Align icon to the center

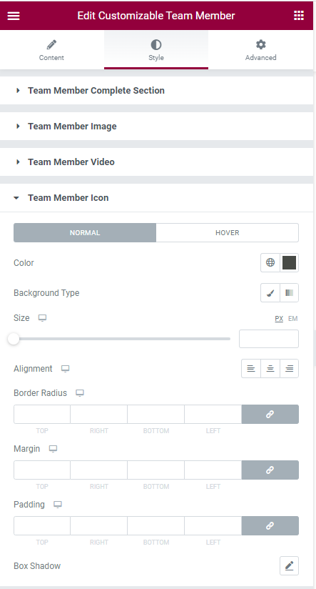pos(270,369)
